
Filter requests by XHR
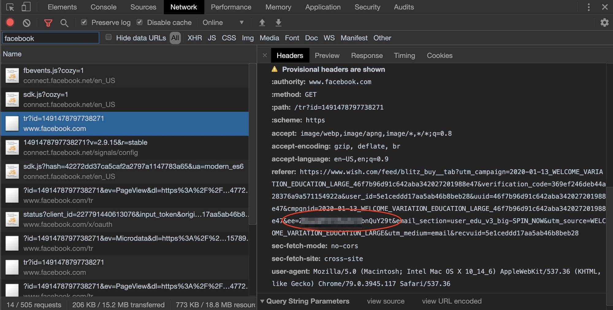[x=195, y=38]
